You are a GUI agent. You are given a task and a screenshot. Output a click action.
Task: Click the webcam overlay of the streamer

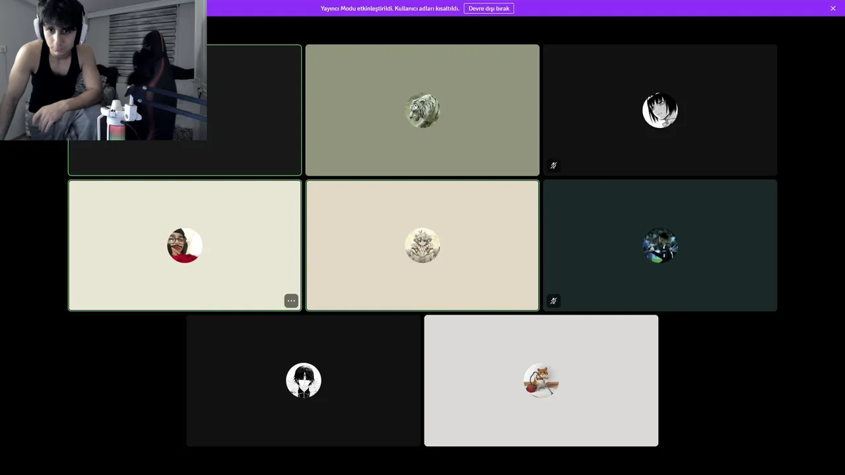click(103, 70)
